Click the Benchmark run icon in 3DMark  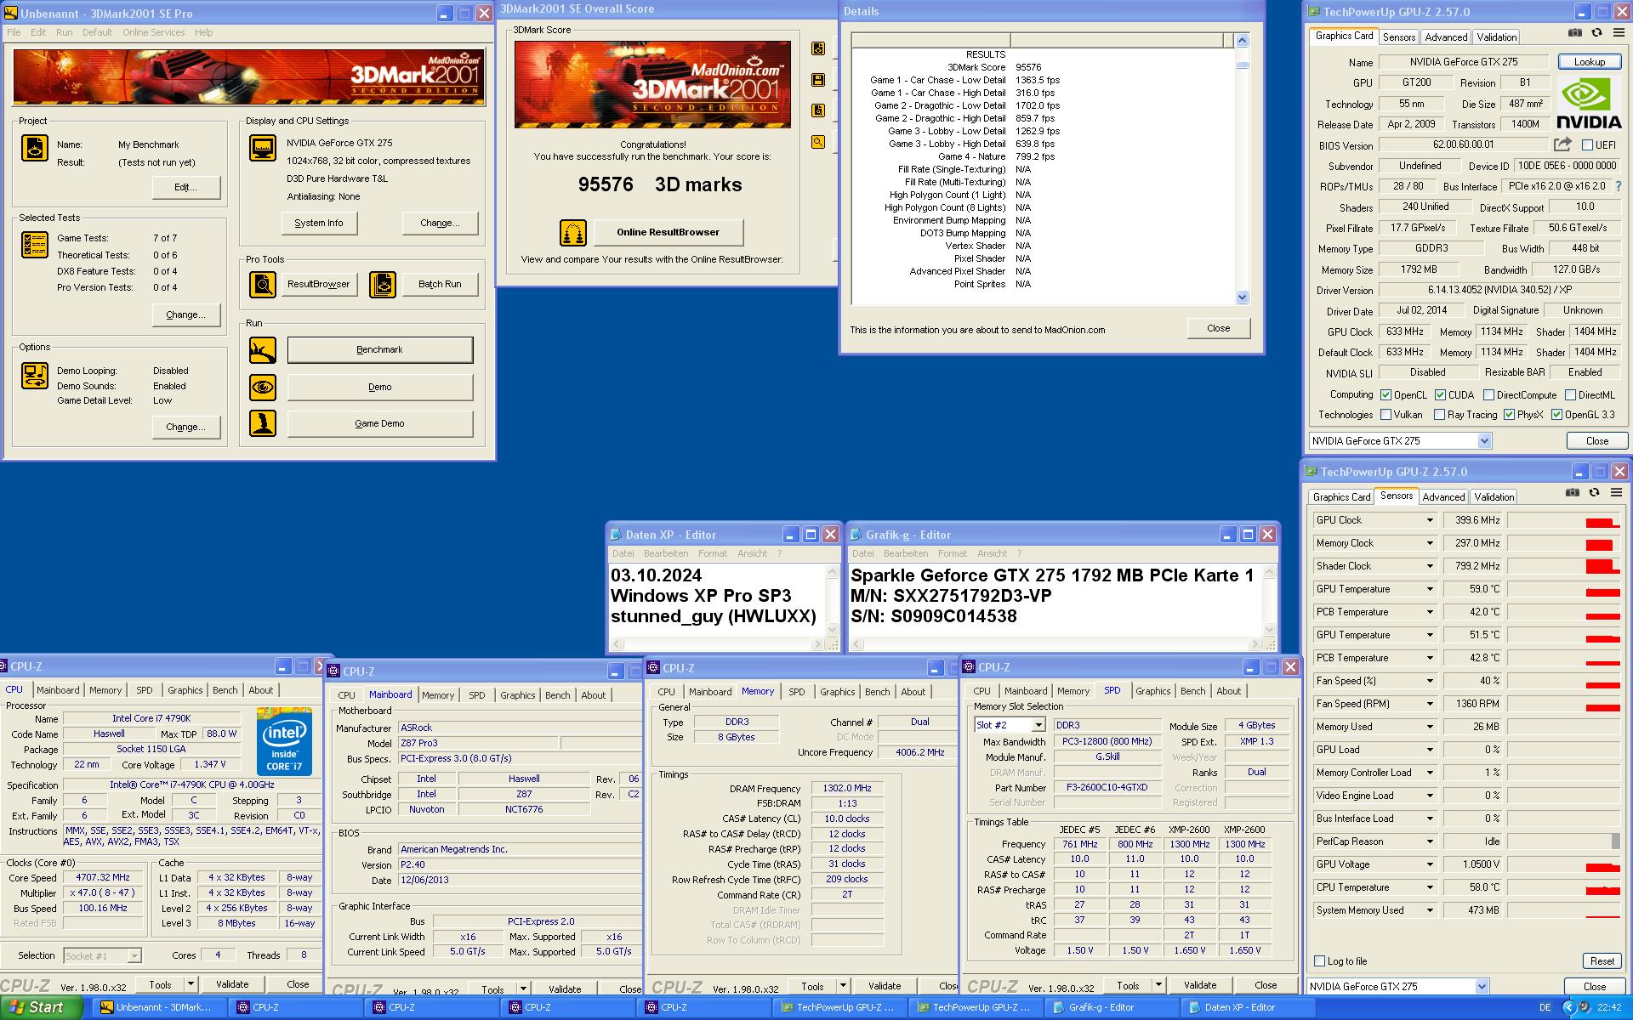263,350
